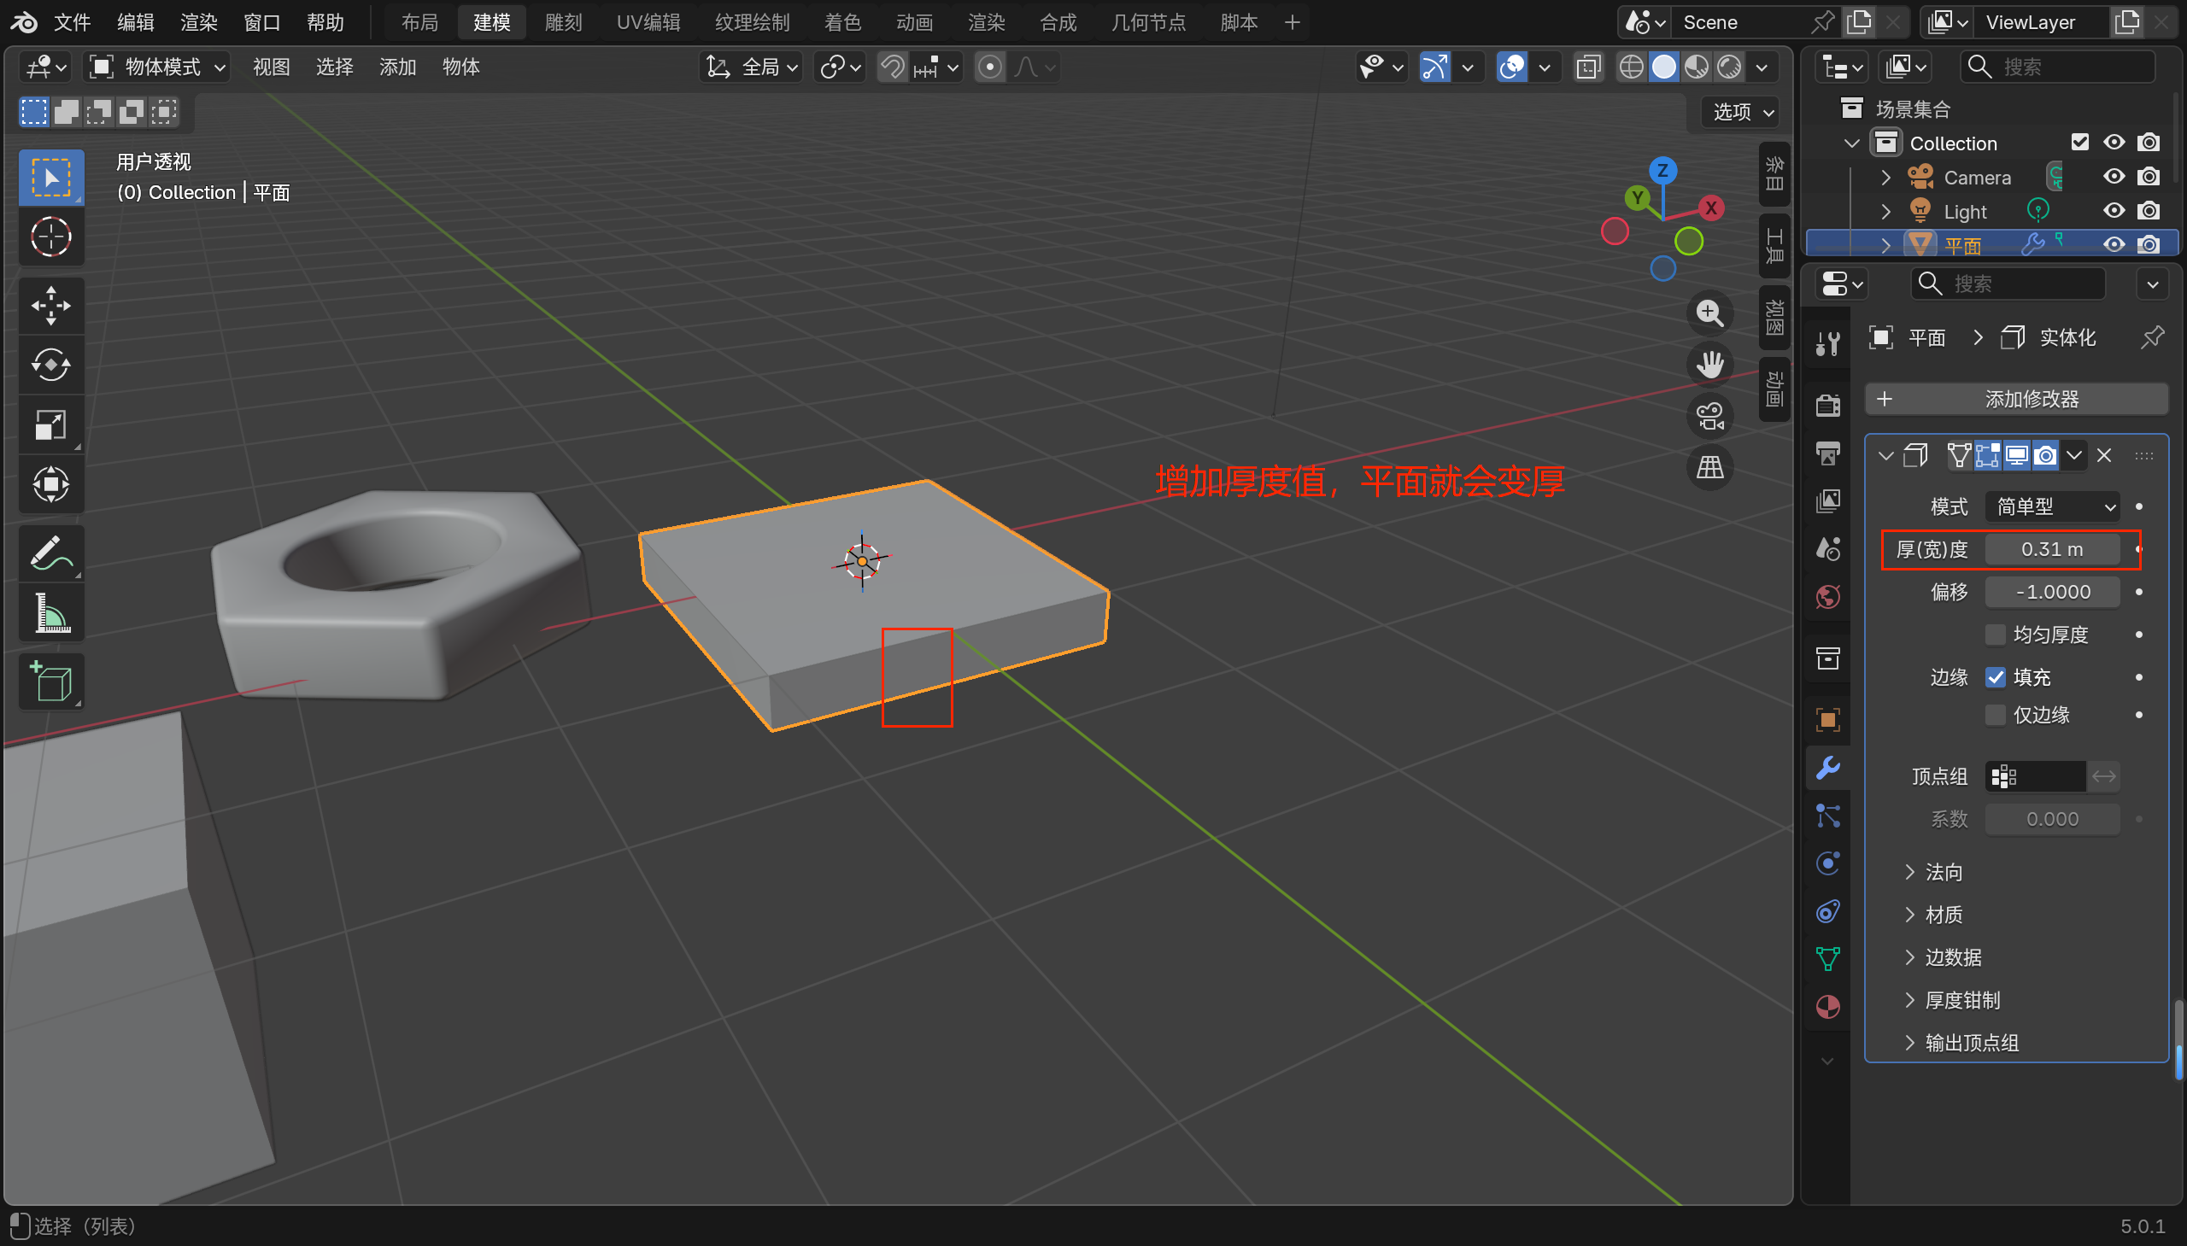
Task: Click the 厚(宽)度 0.31 m slider field
Action: [2051, 549]
